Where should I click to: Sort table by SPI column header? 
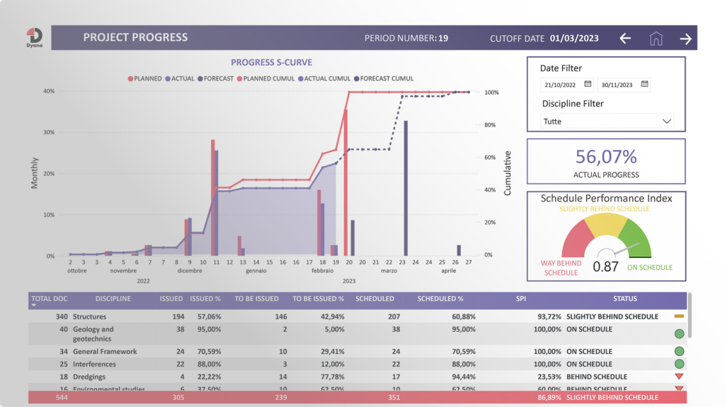click(x=520, y=299)
